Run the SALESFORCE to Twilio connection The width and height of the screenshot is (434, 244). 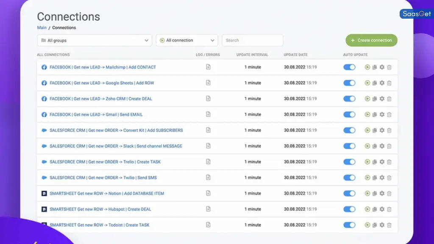[367, 177]
